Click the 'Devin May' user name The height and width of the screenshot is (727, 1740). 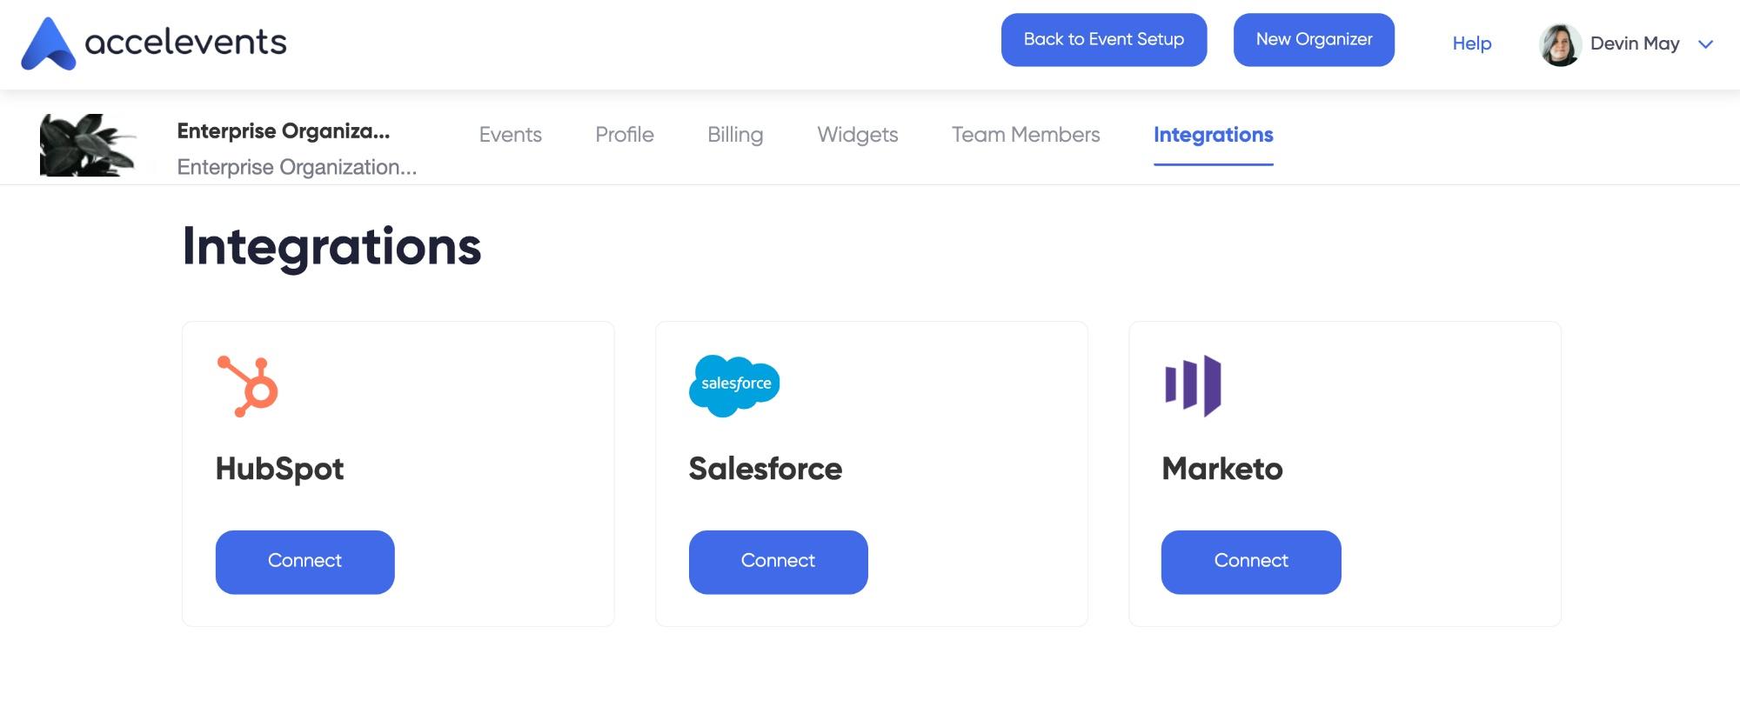tap(1635, 44)
